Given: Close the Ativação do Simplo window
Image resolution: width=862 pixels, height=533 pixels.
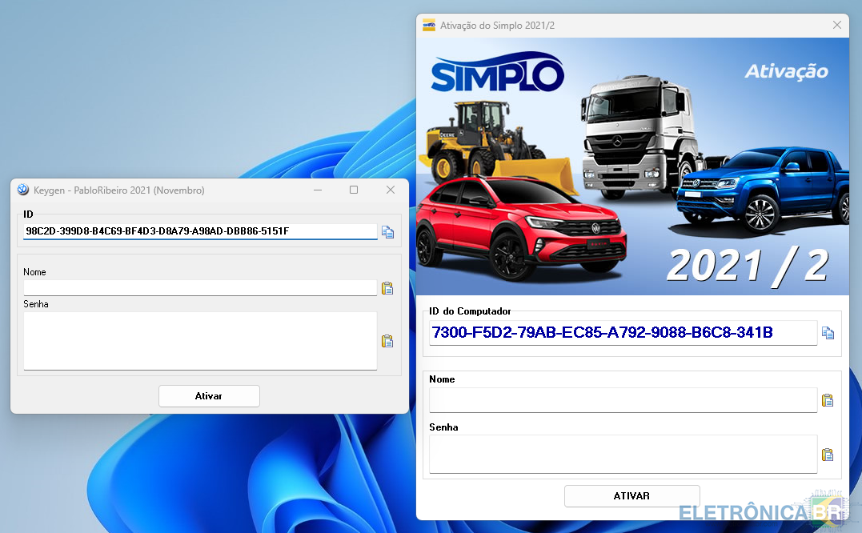Looking at the screenshot, I should [x=837, y=25].
